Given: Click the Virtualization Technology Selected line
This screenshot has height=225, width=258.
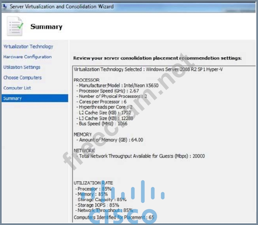Looking at the screenshot, I should click(x=148, y=69).
